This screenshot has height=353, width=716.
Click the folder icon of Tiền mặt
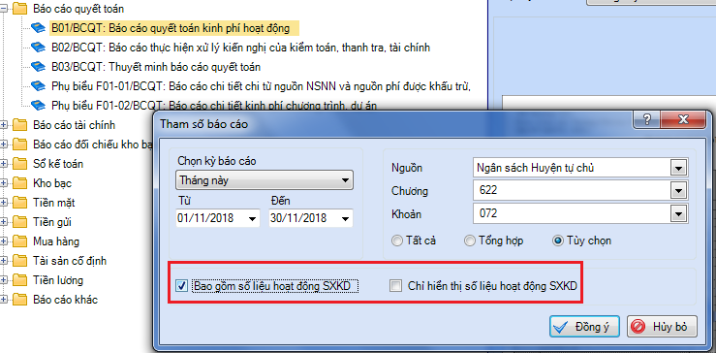point(20,203)
